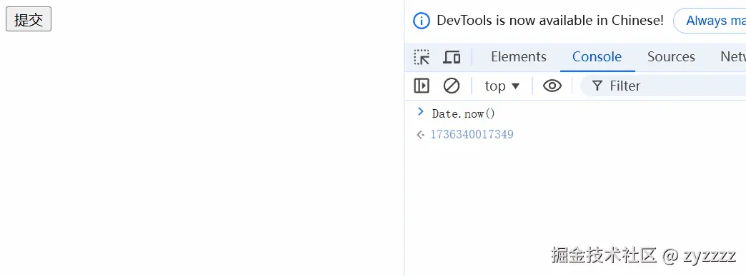The width and height of the screenshot is (746, 276).
Task: Click the 1736340017349 output value
Action: click(x=472, y=135)
